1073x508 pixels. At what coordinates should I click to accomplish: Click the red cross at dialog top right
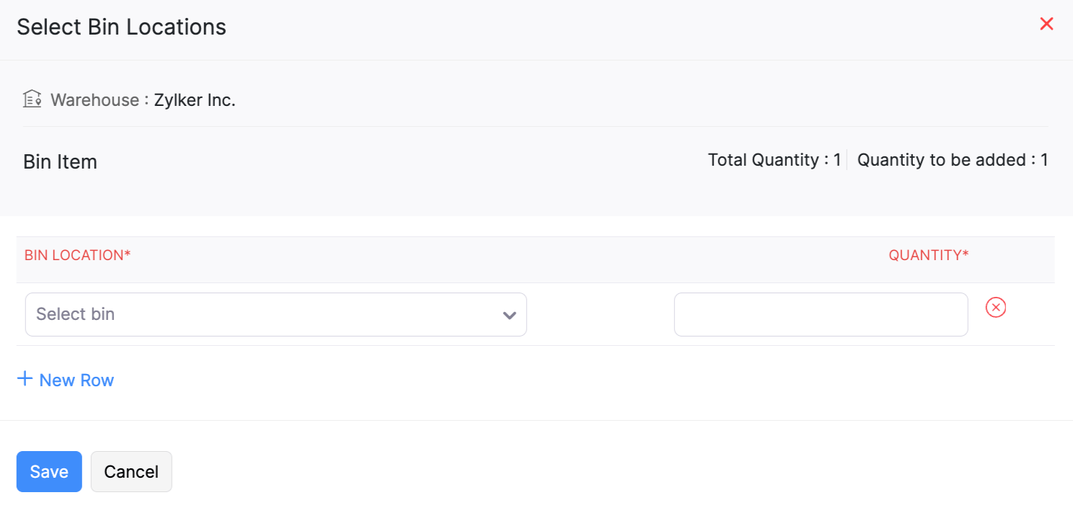tap(1046, 24)
